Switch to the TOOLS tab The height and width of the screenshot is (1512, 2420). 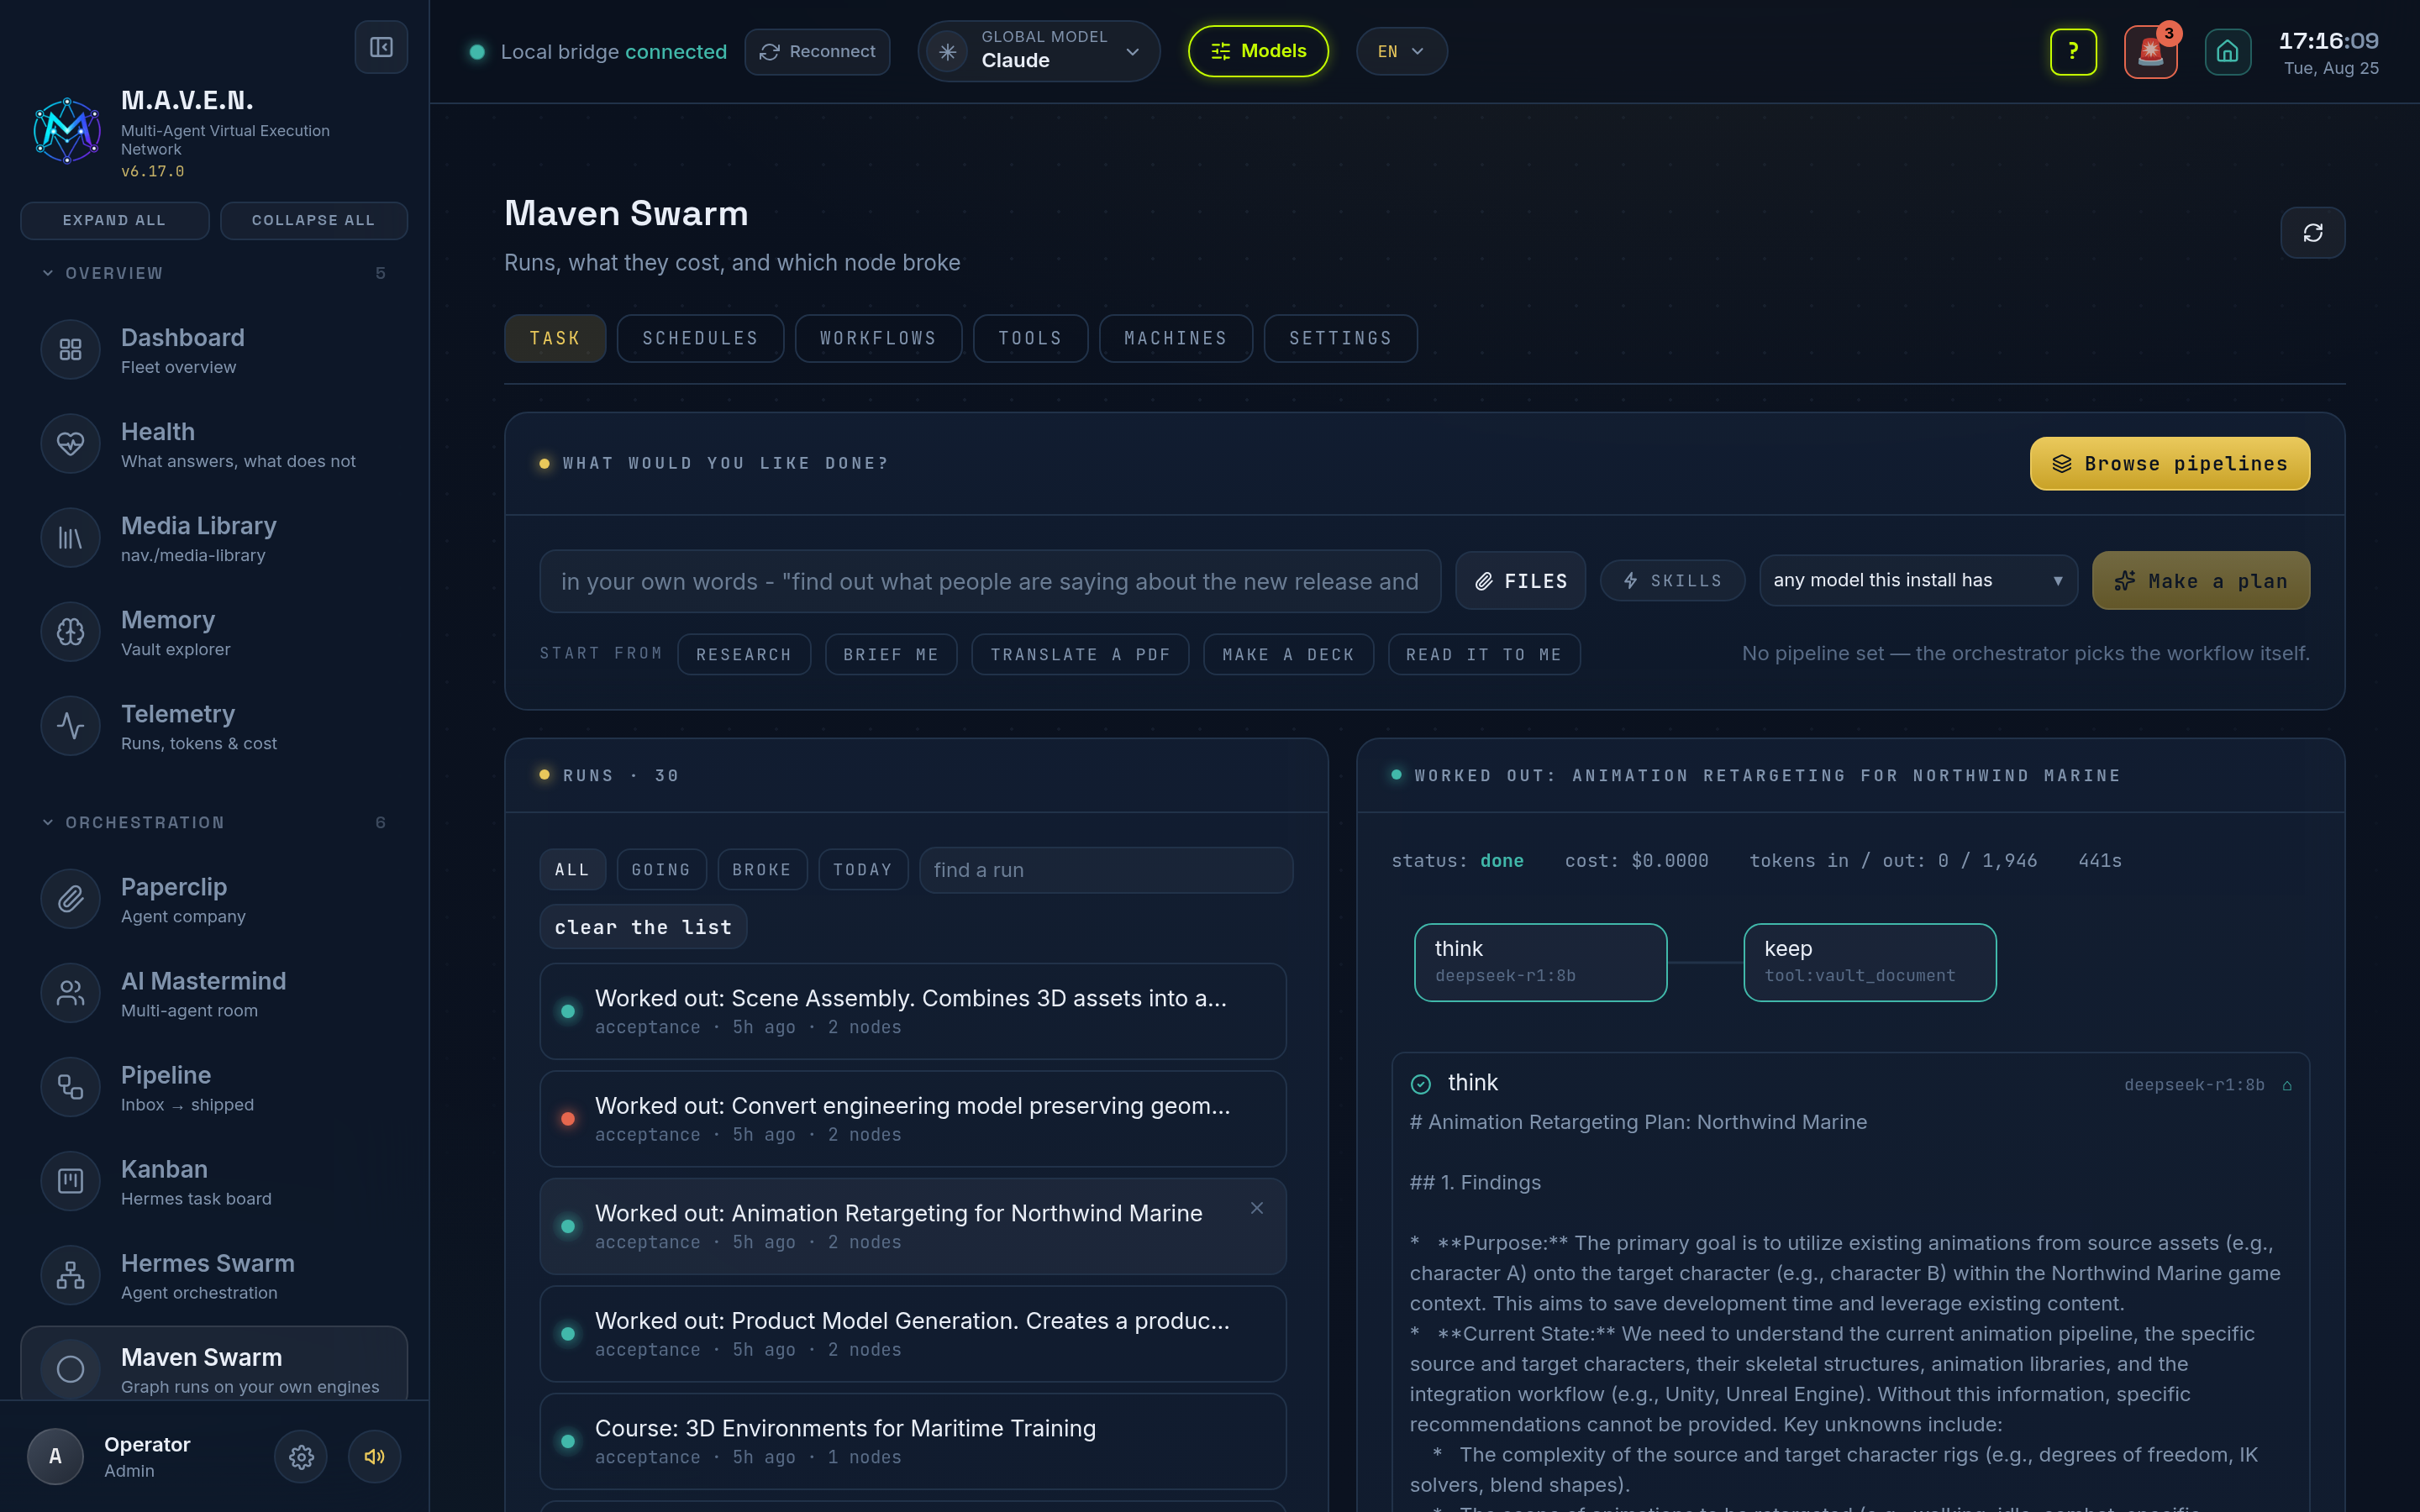[1030, 338]
